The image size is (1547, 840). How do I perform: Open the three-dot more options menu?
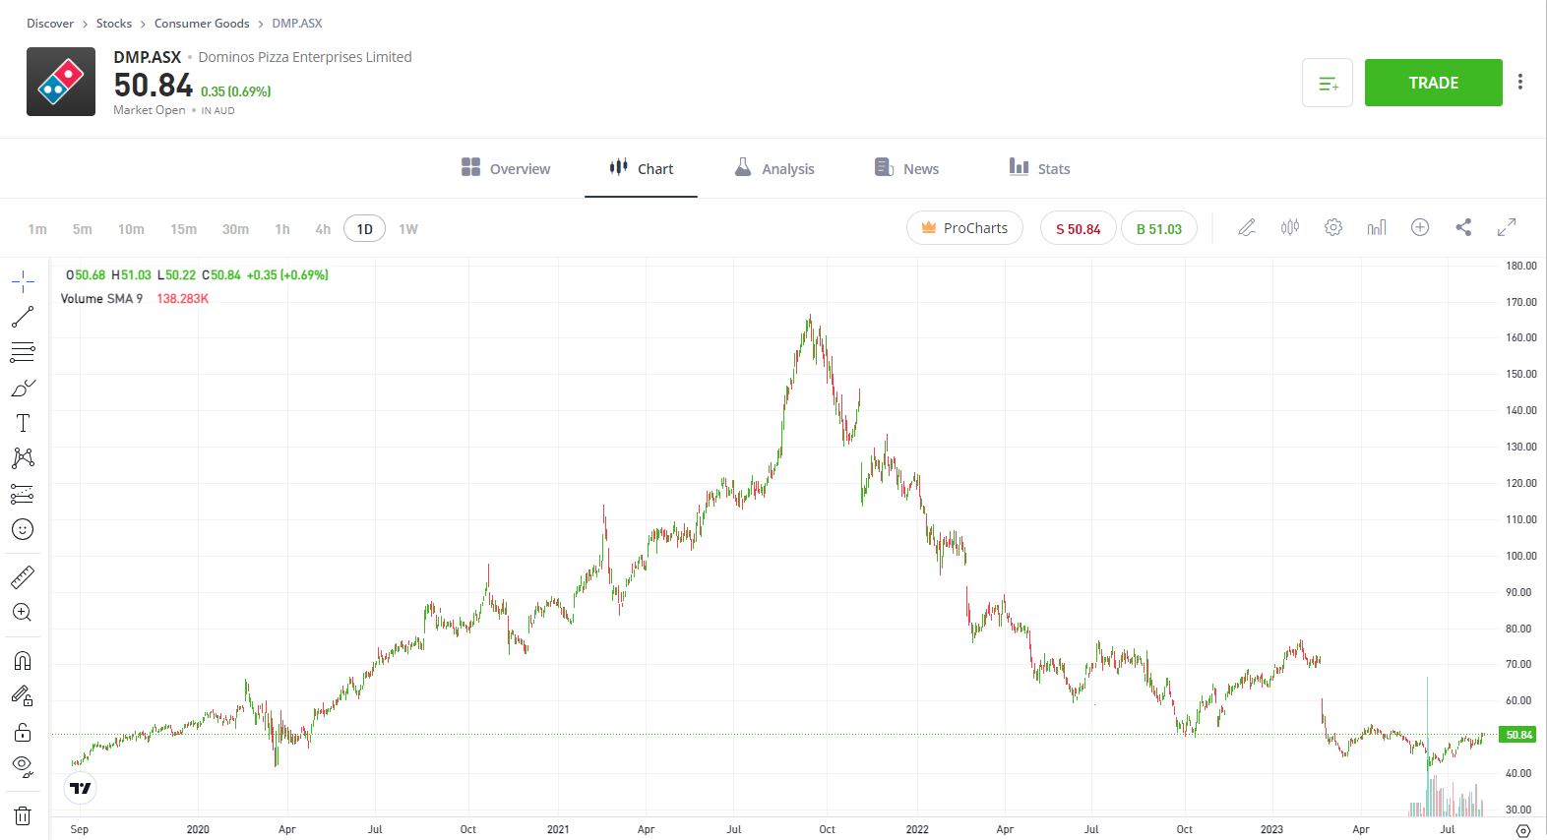[1520, 82]
